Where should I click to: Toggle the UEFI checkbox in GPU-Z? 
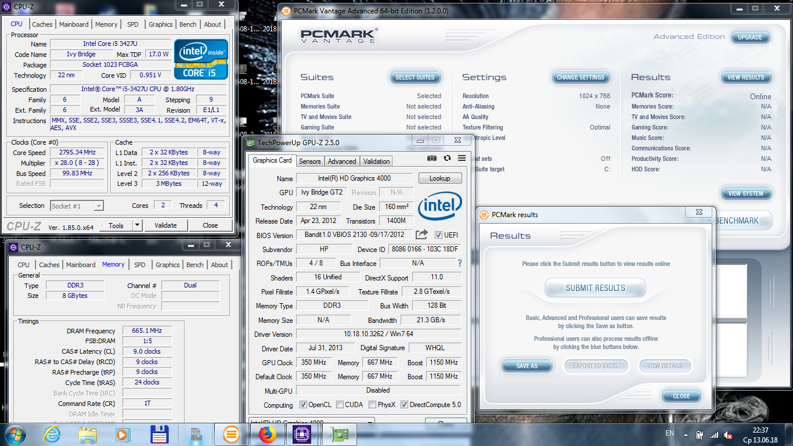438,235
